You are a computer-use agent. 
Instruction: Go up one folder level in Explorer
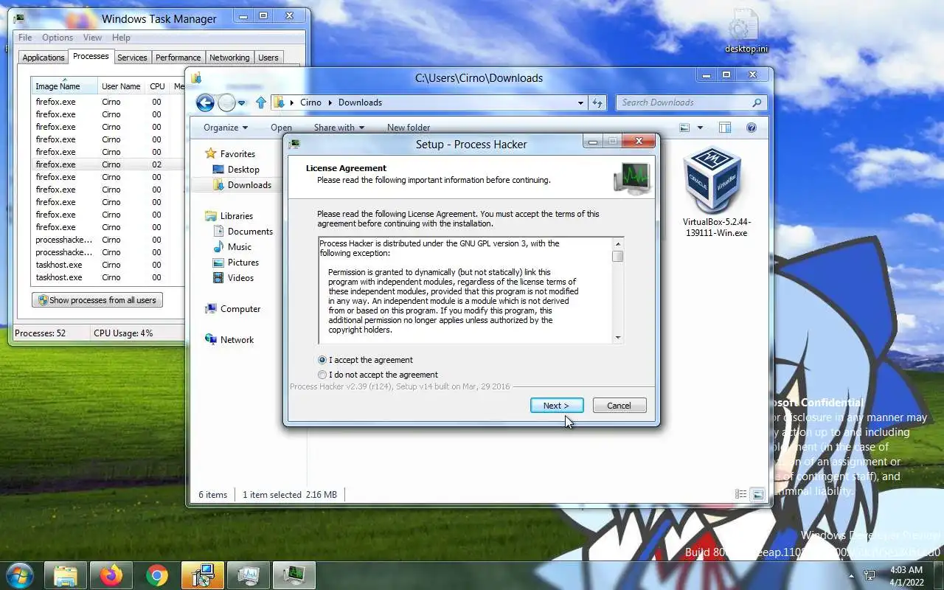coord(260,103)
